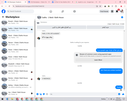Click the 2148694426 phone number message
The image size is (127, 101).
tap(46, 79)
